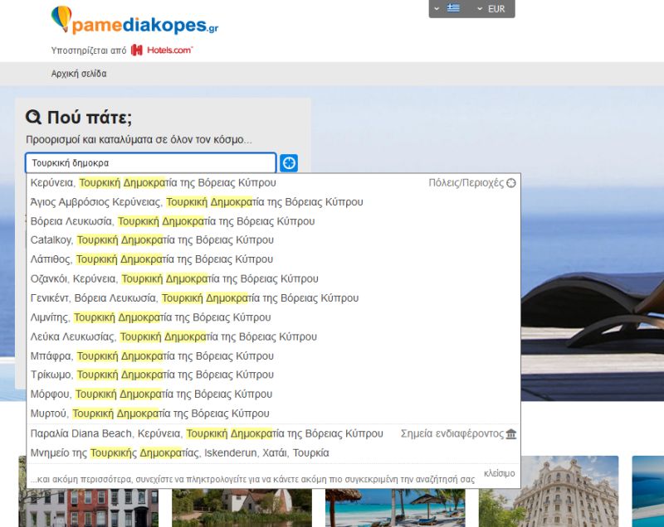Click the Σημεία ενδιαφέροντος section label
This screenshot has width=664, height=527.
pyautogui.click(x=452, y=434)
